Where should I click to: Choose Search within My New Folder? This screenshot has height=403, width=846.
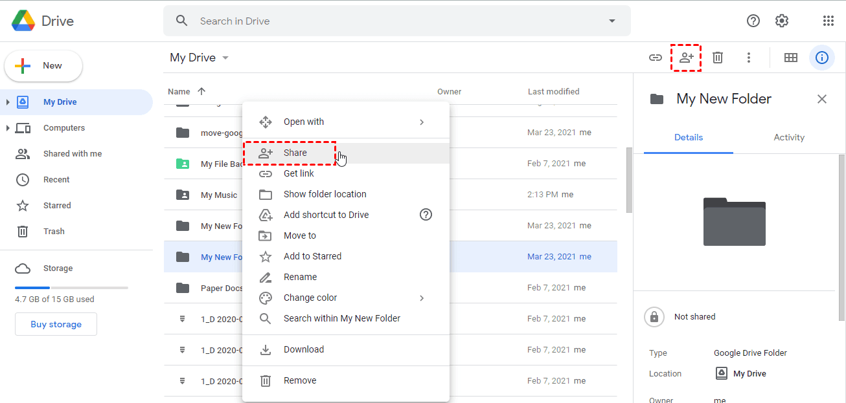pos(346,319)
